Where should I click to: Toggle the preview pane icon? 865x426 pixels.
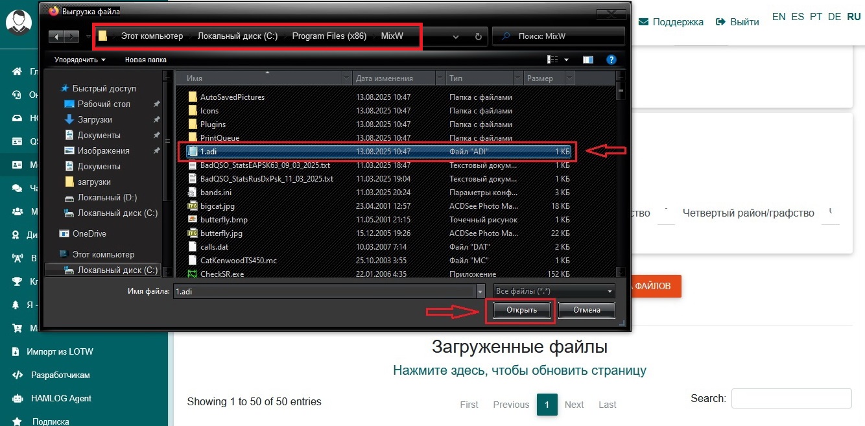(588, 60)
